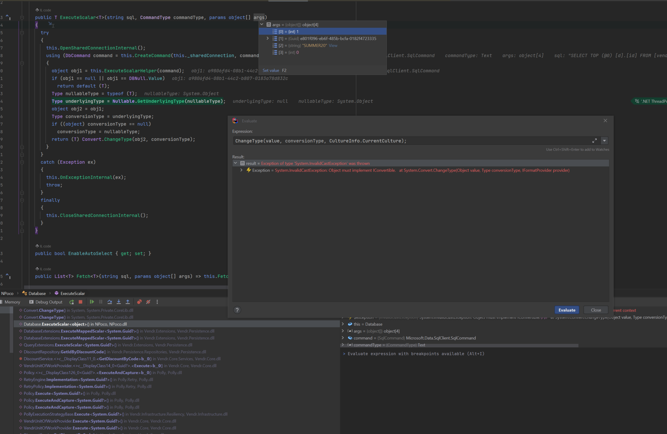Select PollyExecutionStrategyBase.Execute frame
Viewport: 667px width, 434px height.
(177, 414)
